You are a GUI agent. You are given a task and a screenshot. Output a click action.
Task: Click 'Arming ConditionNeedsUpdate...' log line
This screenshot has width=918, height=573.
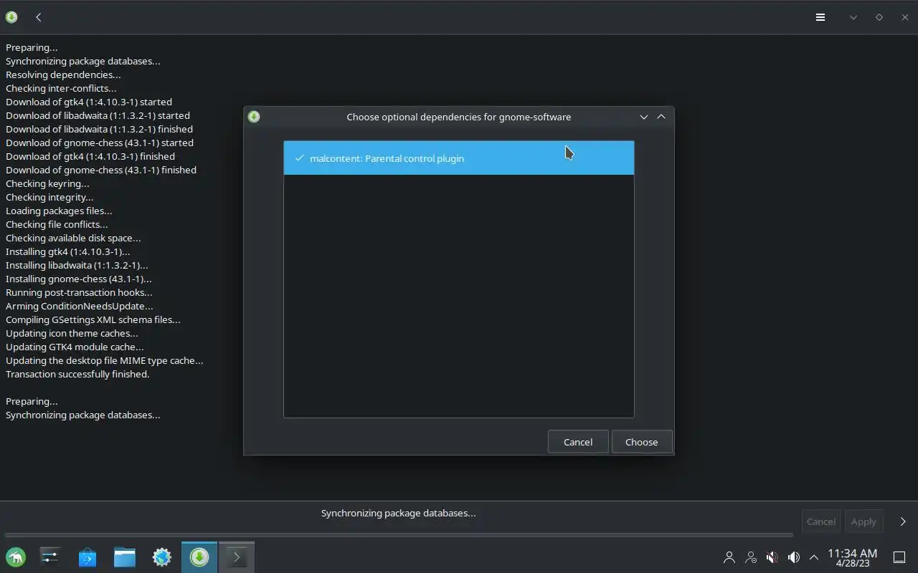coord(80,306)
